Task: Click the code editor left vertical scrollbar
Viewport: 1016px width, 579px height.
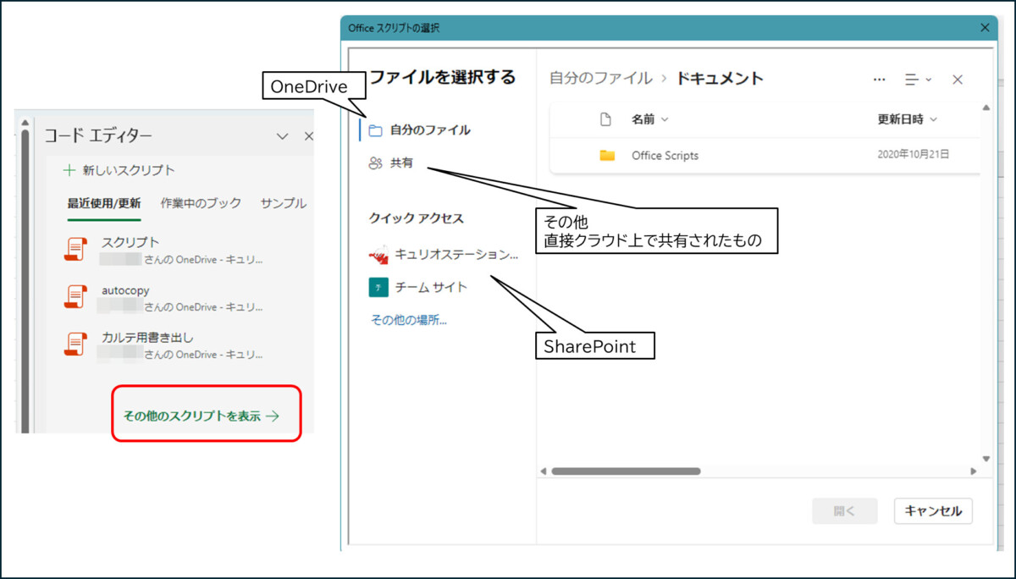Action: click(x=25, y=279)
